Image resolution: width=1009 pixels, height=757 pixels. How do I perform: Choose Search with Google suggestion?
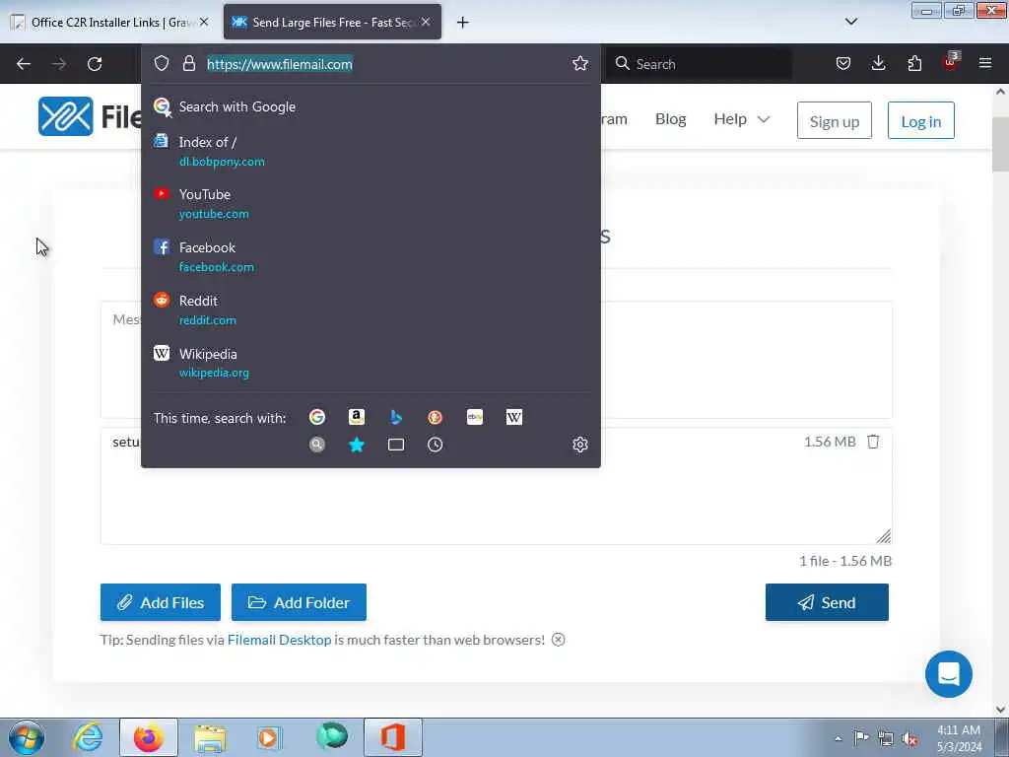click(x=370, y=106)
